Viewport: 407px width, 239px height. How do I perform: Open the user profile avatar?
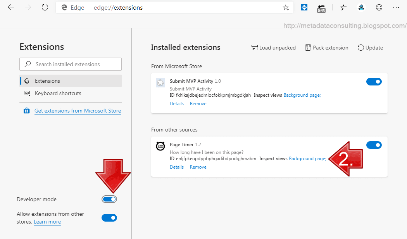coord(361,7)
